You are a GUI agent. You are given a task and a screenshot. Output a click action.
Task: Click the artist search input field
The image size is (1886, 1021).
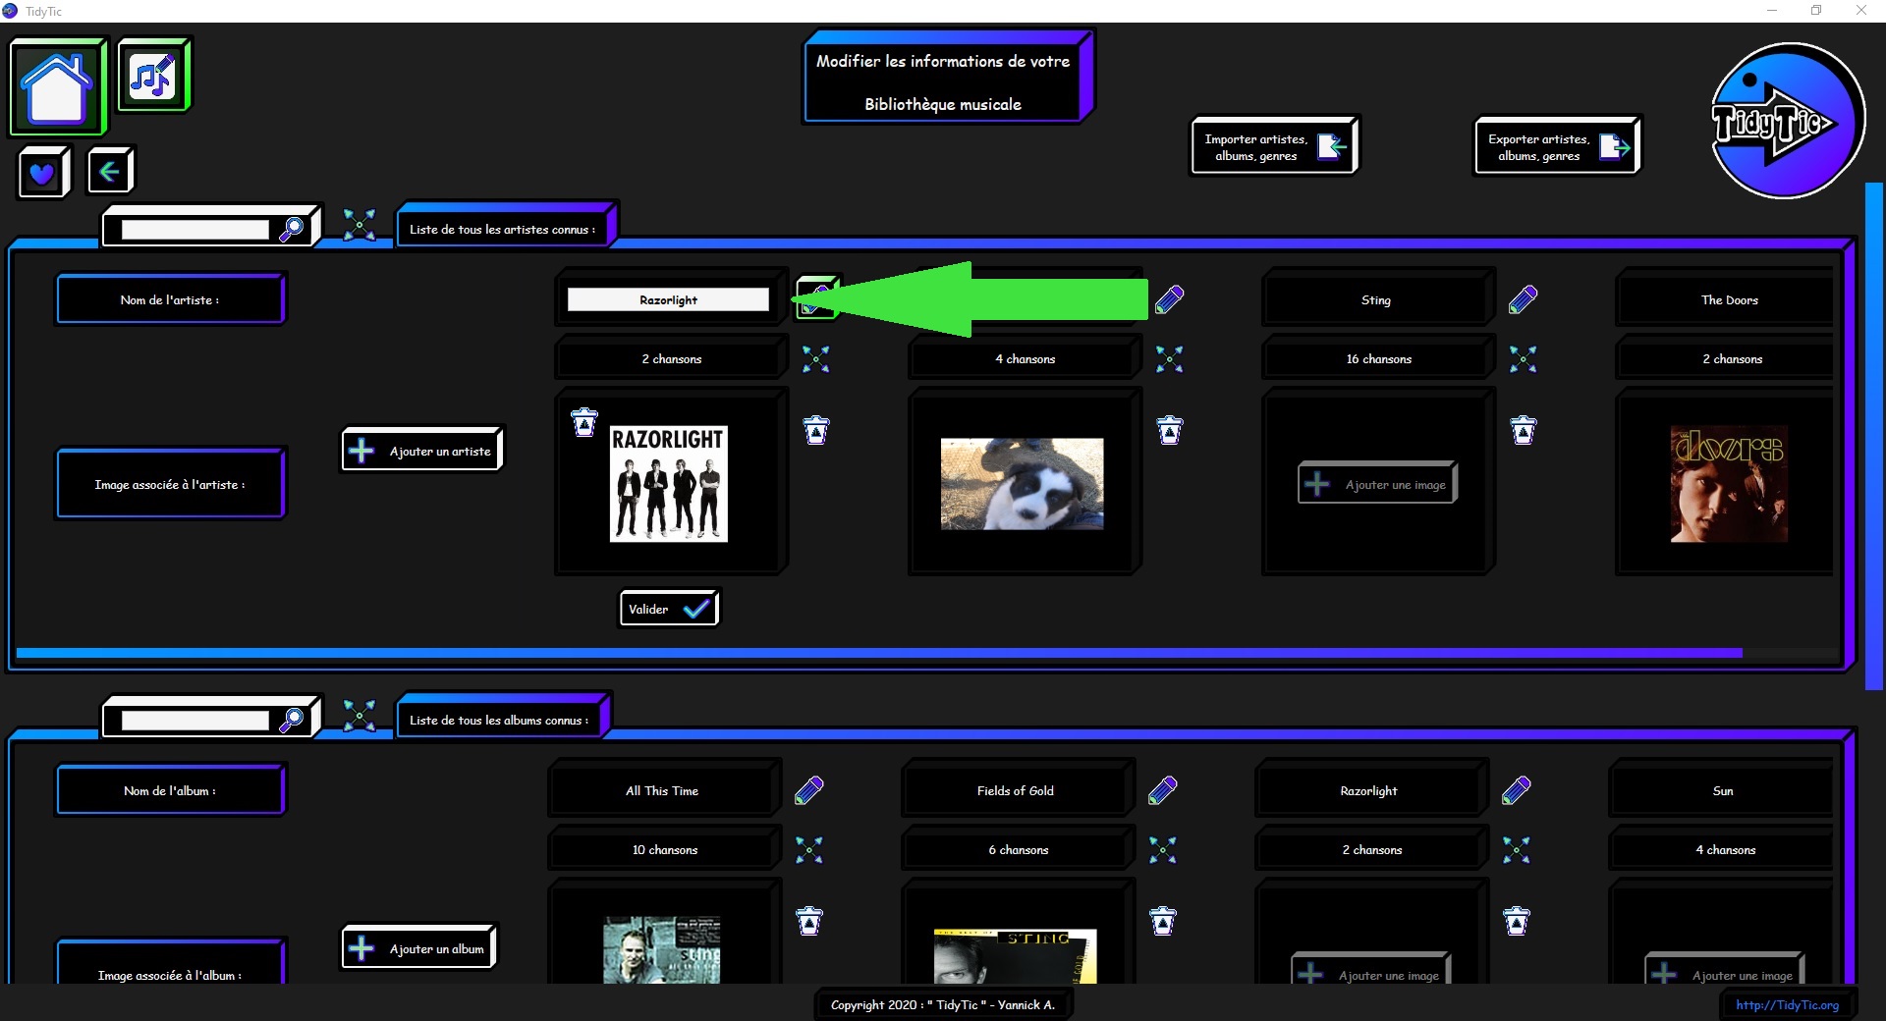tap(194, 229)
